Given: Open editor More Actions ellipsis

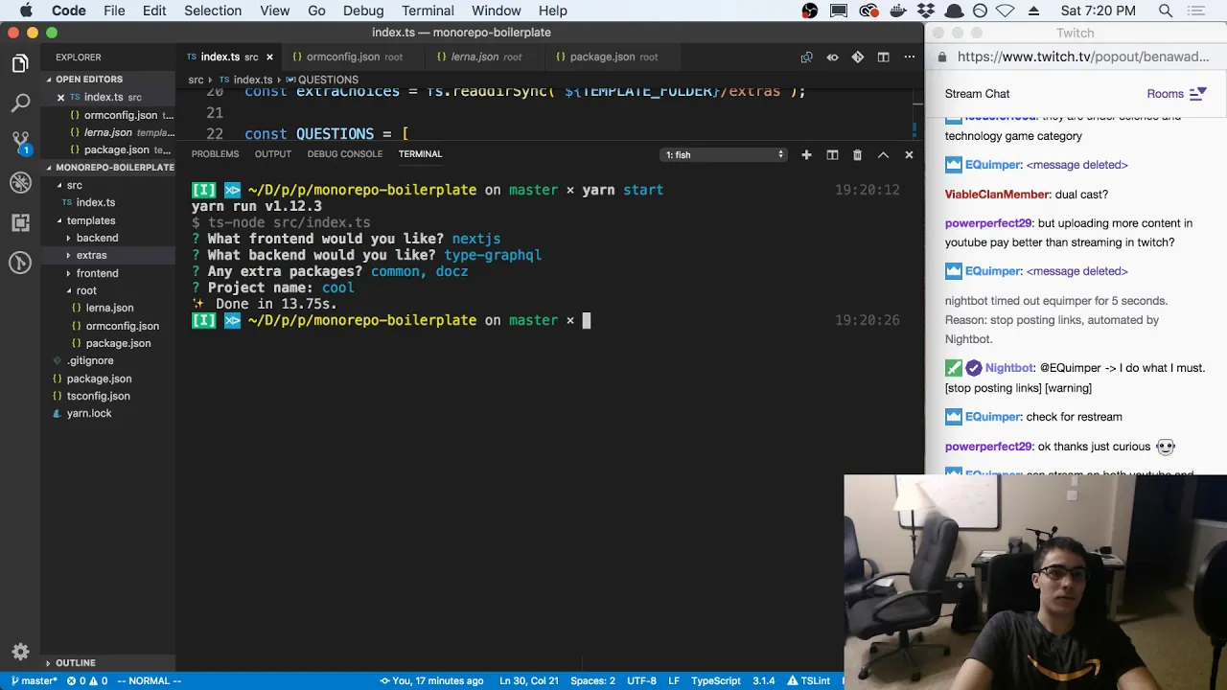Looking at the screenshot, I should tap(909, 57).
